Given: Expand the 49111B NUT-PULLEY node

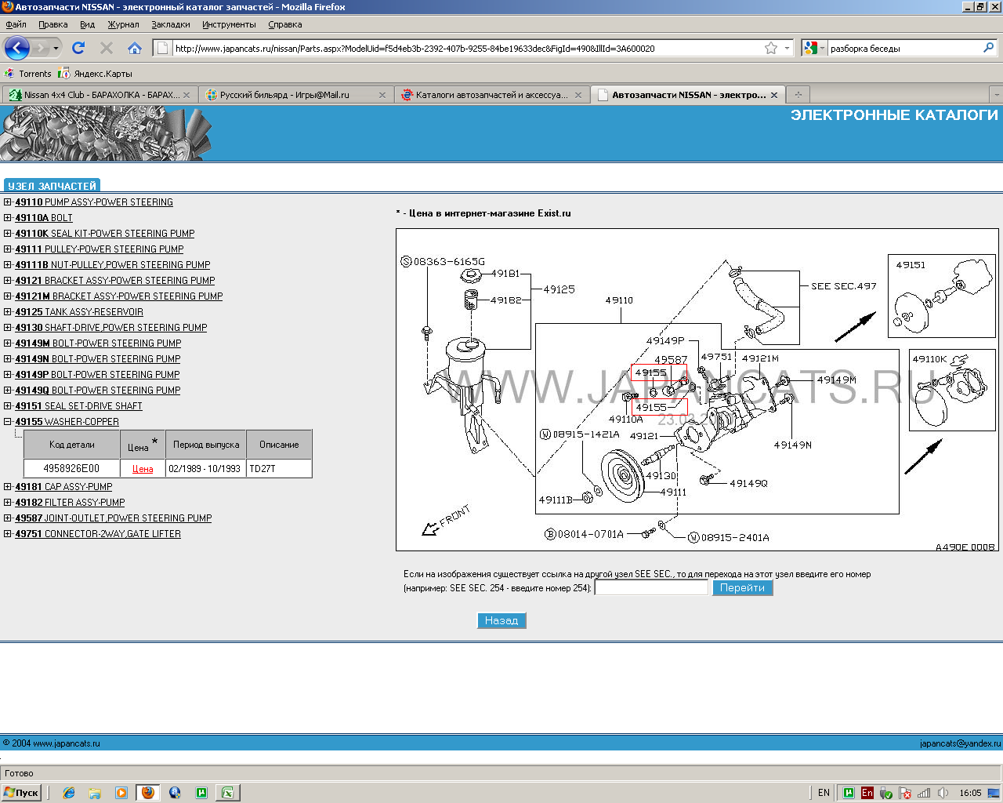Looking at the screenshot, I should tap(8, 264).
